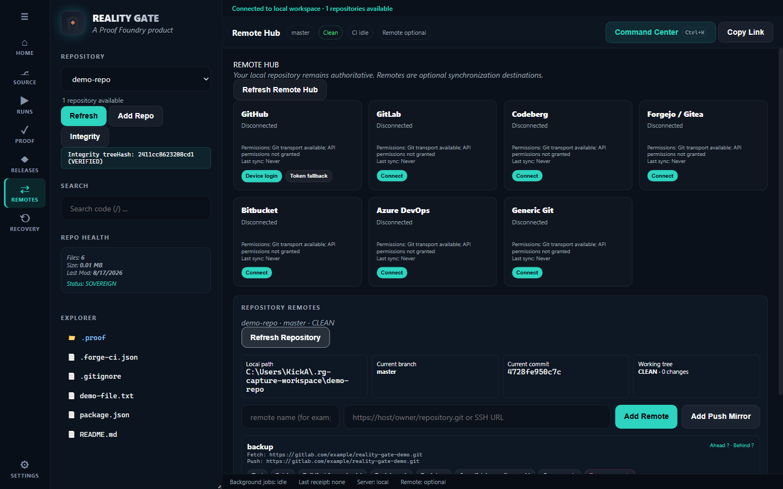The image size is (783, 489).
Task: Click the .proof folder icon
Action: [x=72, y=338]
